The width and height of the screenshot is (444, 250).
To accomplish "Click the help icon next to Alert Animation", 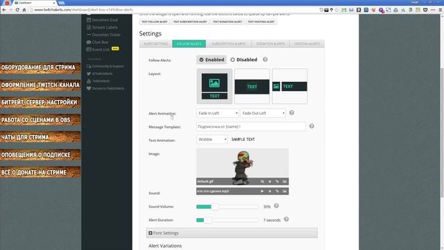I will [x=291, y=112].
